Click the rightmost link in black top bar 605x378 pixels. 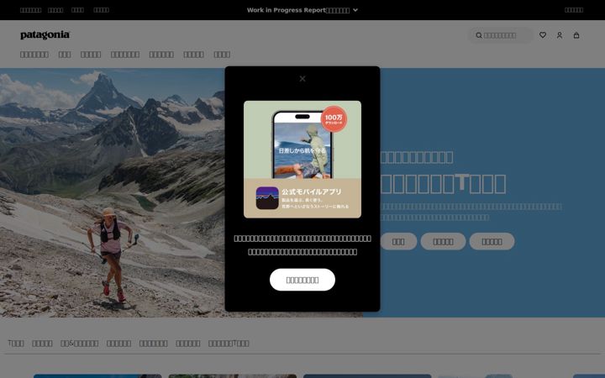[x=574, y=10]
